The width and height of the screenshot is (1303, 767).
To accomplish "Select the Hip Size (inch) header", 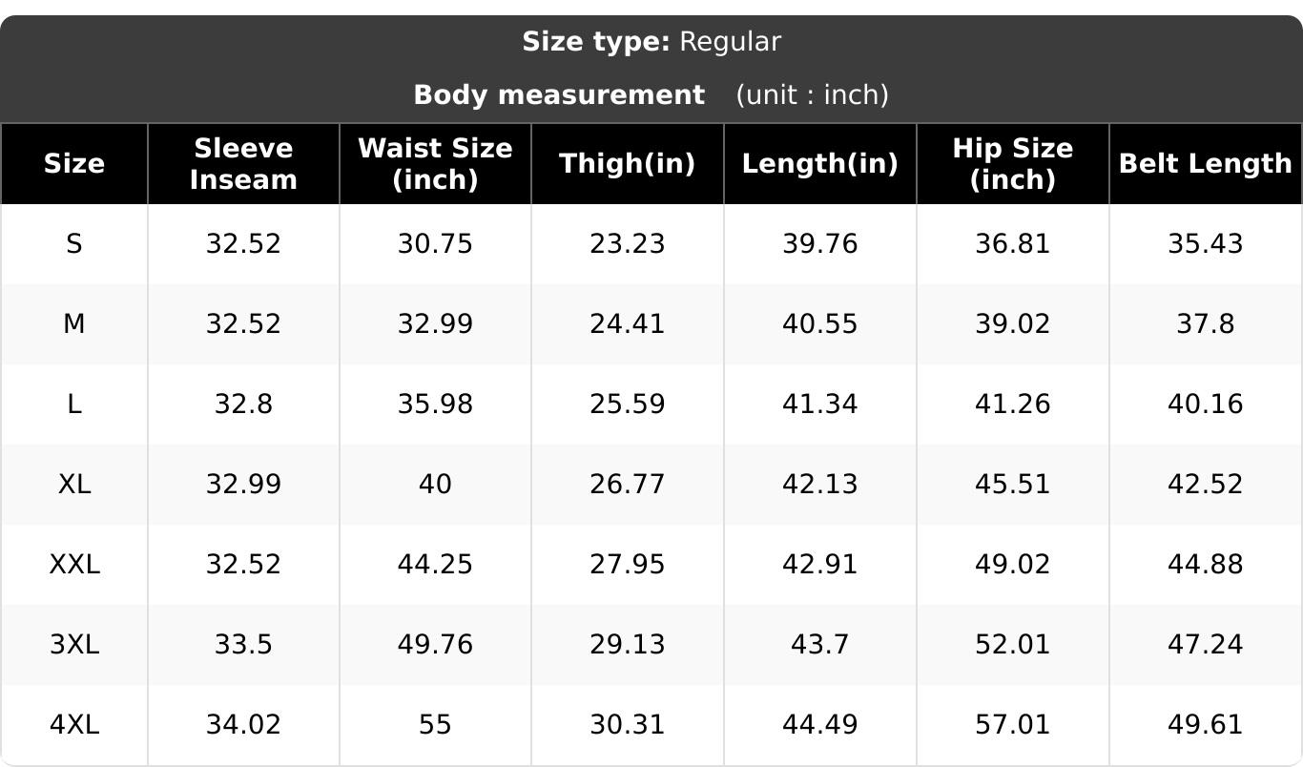I will tap(1012, 164).
